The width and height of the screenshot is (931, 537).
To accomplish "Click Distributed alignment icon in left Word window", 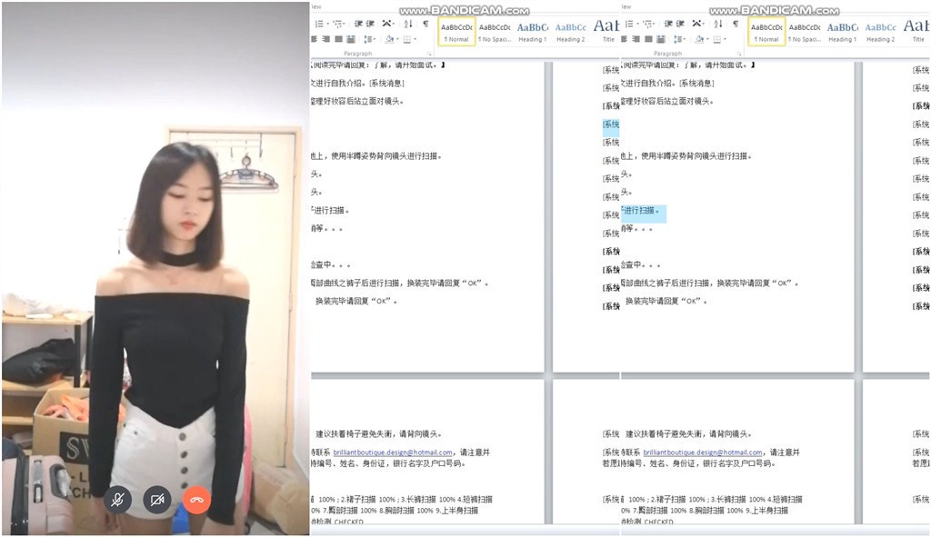I will [350, 39].
